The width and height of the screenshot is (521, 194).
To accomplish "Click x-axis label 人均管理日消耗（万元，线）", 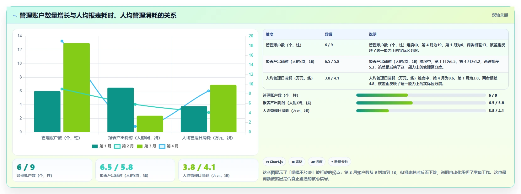I will pyautogui.click(x=207, y=138).
